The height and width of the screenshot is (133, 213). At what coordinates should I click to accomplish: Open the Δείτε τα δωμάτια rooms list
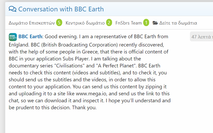click(178, 23)
